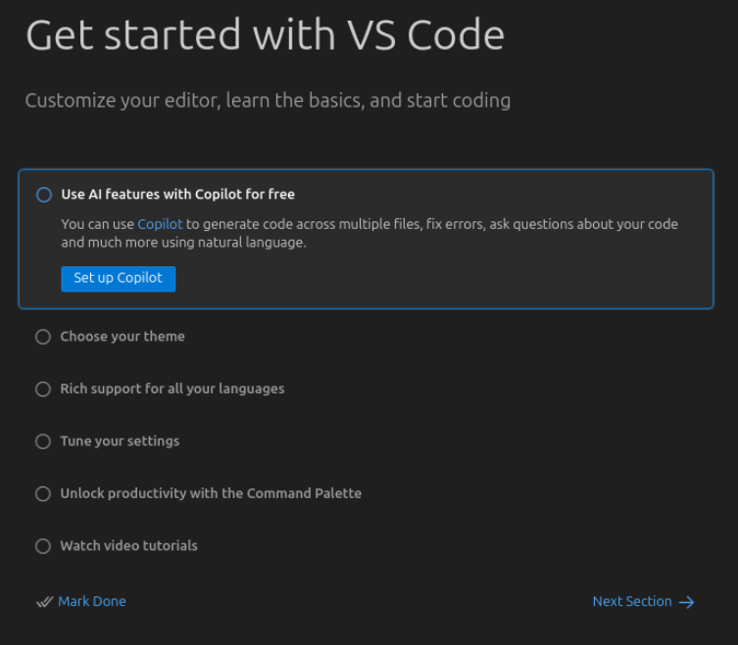The image size is (738, 645).
Task: Click the Set up Copilot button
Action: (118, 278)
